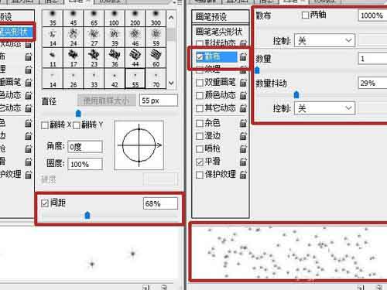Select the 26 star brush tip
387x290 pixels.
[x=74, y=78]
